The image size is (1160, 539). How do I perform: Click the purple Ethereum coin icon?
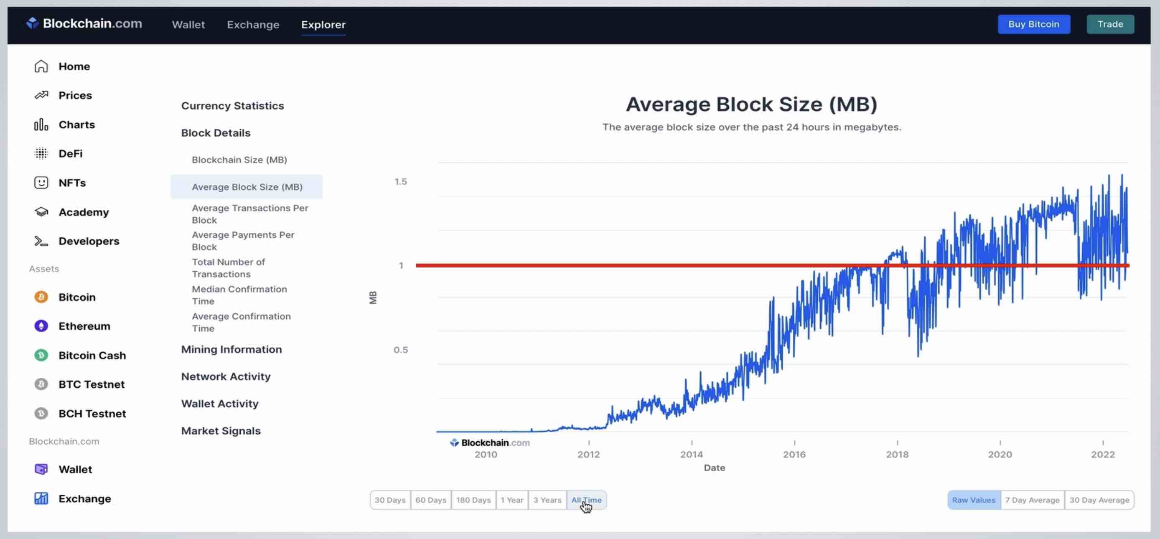click(x=41, y=325)
